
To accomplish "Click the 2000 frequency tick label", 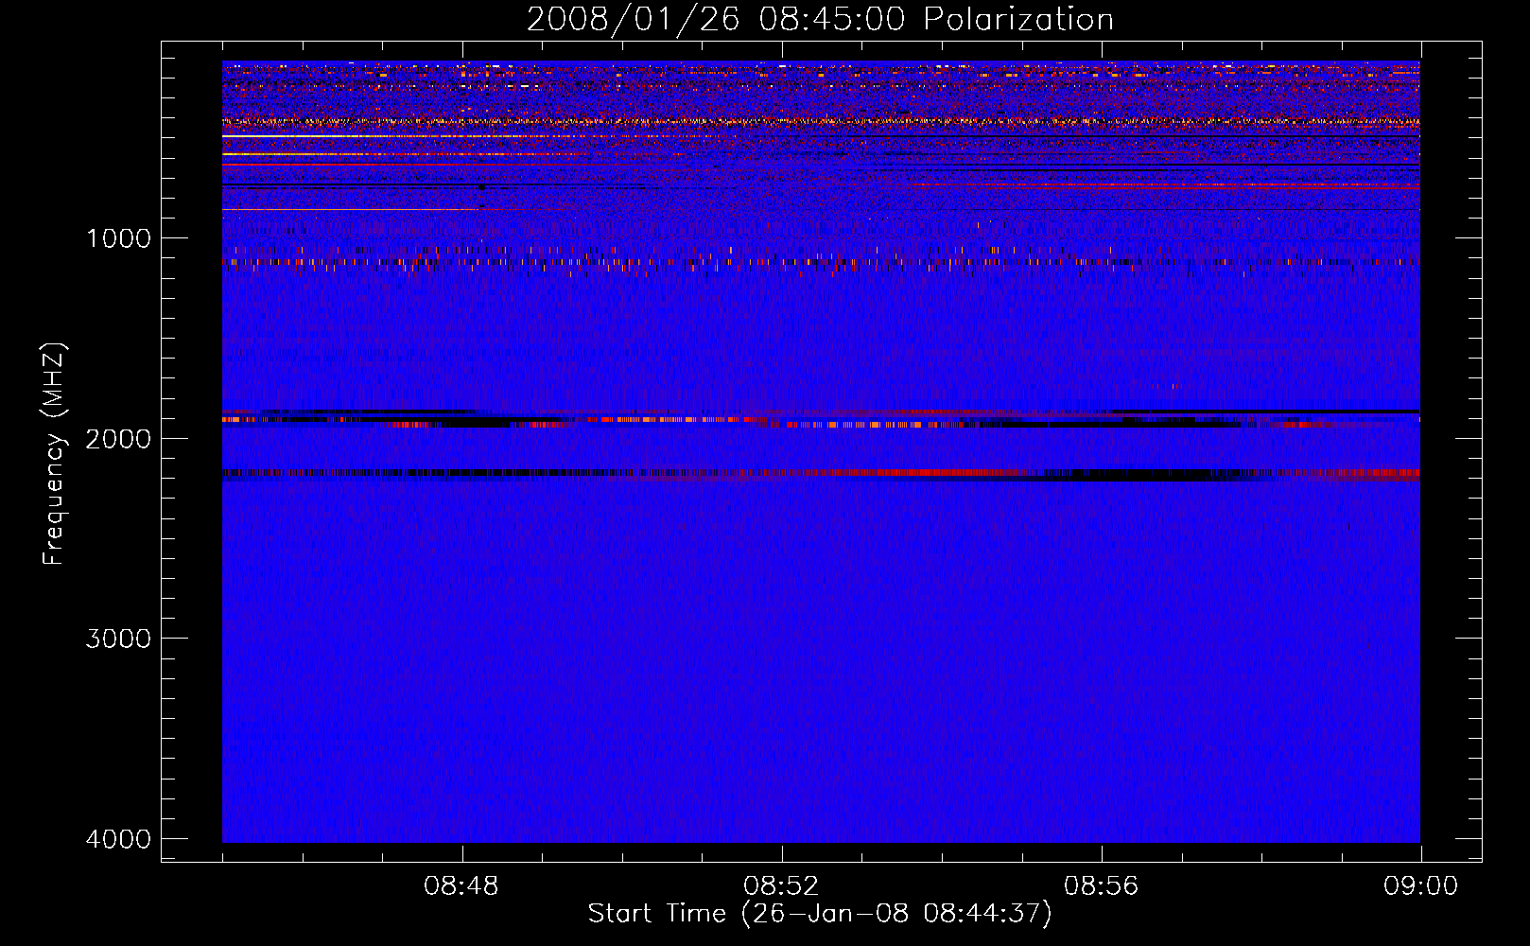I will tap(118, 438).
